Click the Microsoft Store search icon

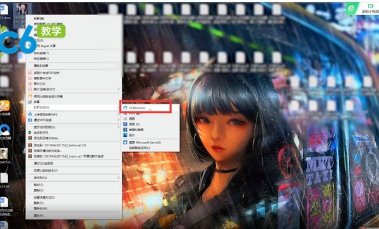pos(125,143)
